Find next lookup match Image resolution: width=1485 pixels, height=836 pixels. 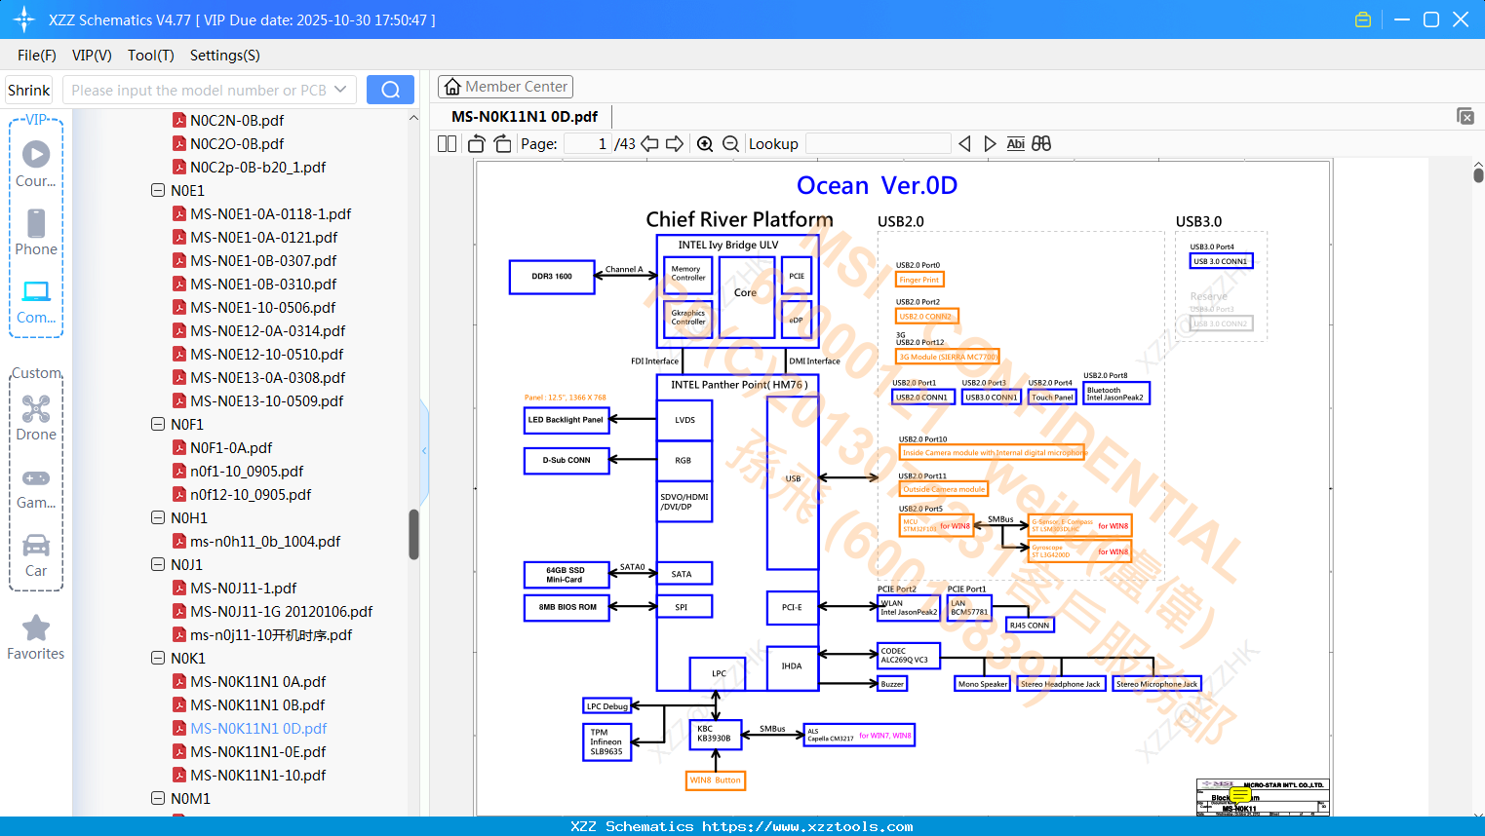click(990, 144)
